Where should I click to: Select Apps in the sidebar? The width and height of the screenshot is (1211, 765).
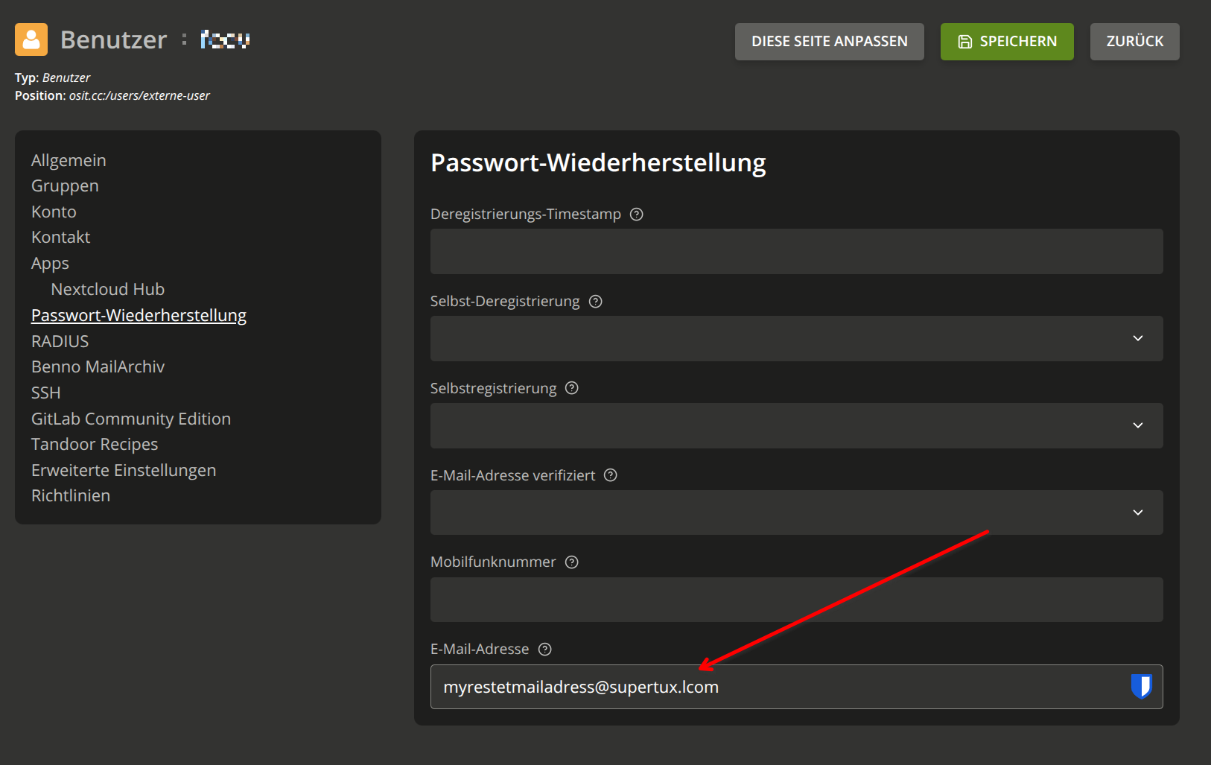click(x=50, y=264)
